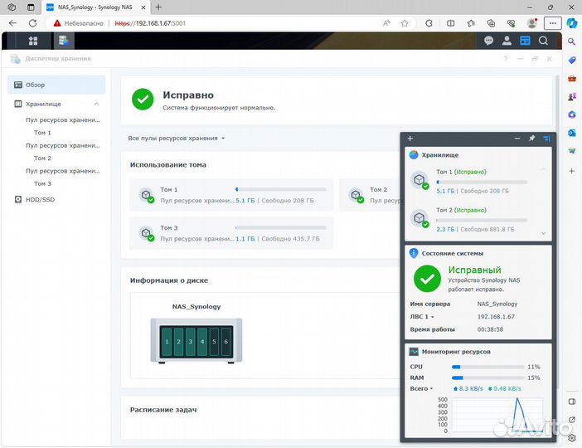582x448 pixels.
Task: Click the Том 3 volume usage card
Action: 231,233
